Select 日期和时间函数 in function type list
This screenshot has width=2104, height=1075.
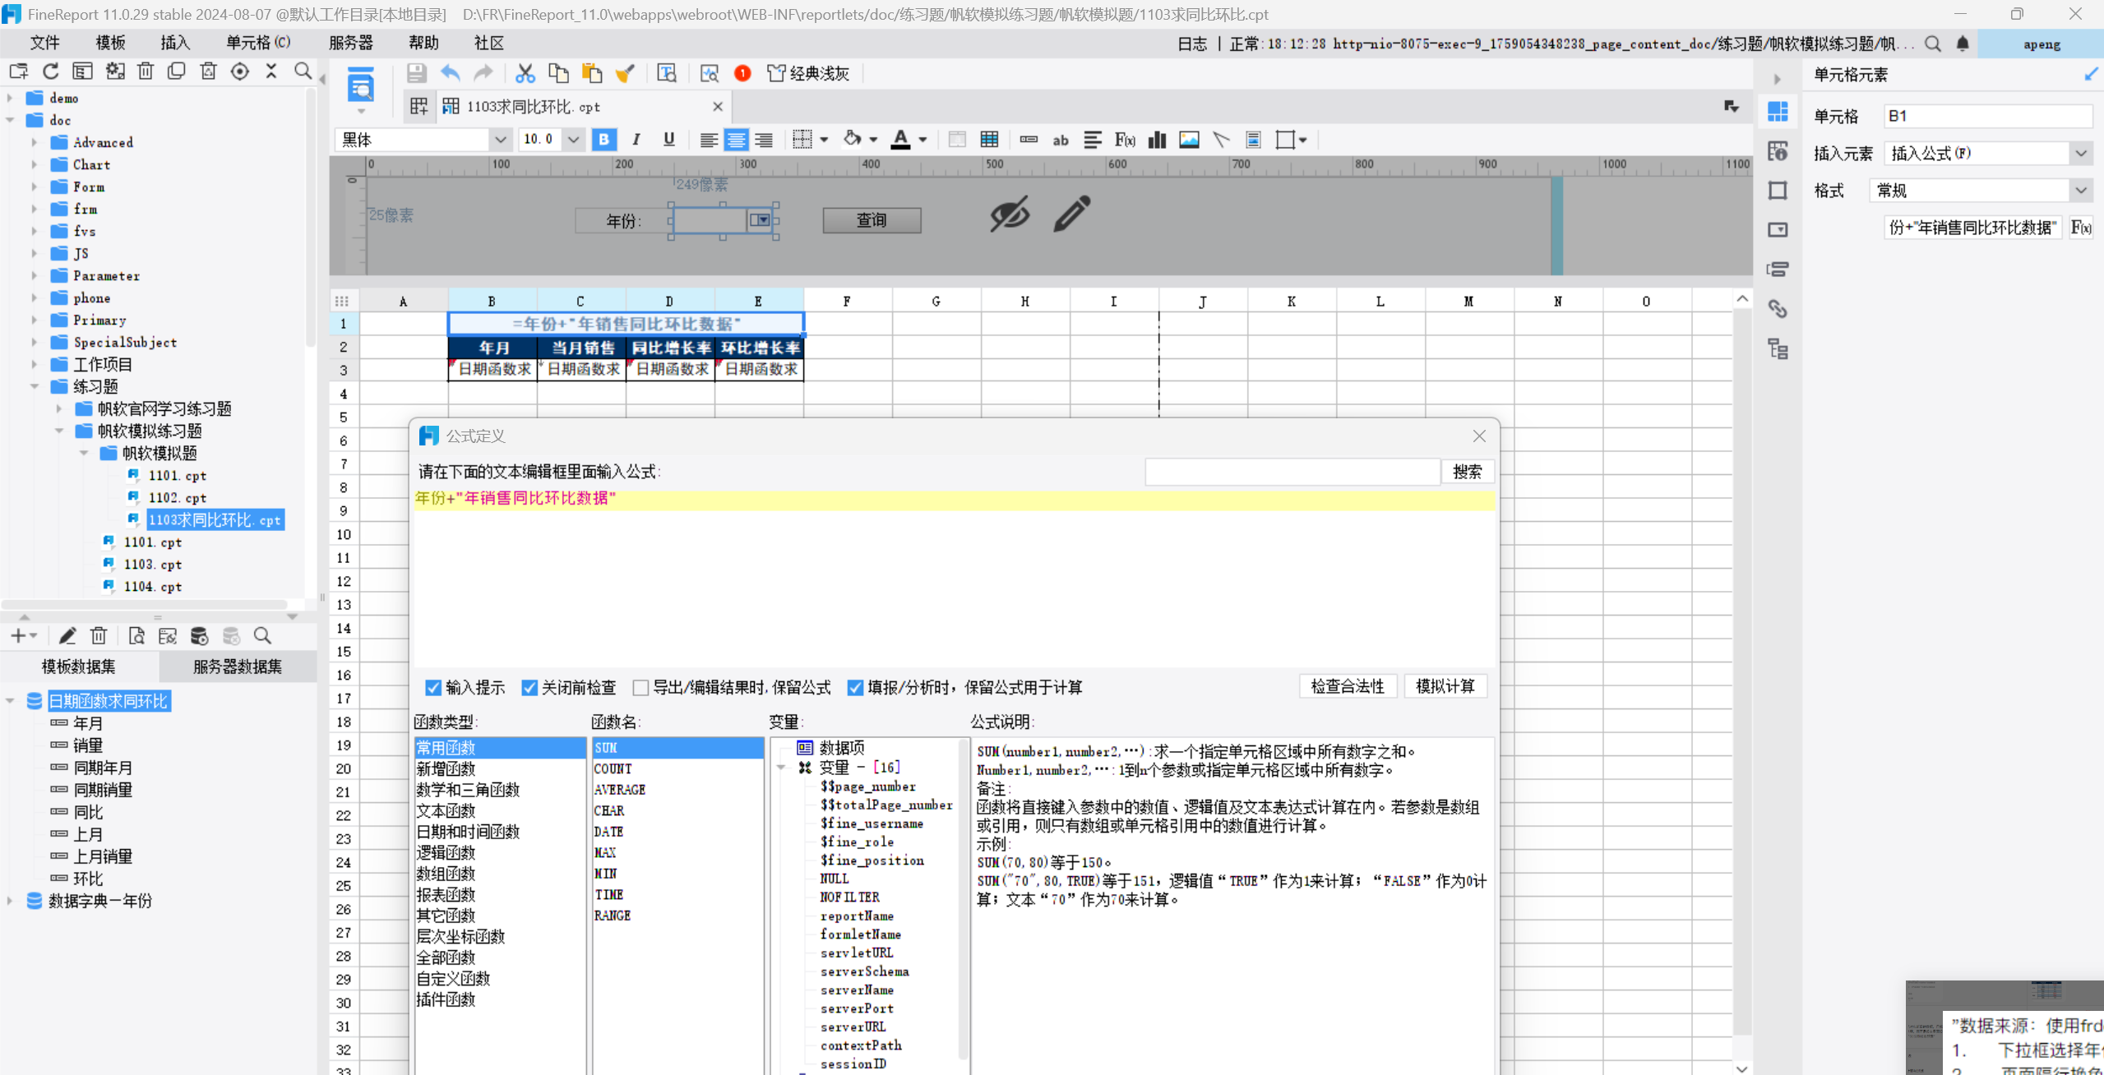468,831
